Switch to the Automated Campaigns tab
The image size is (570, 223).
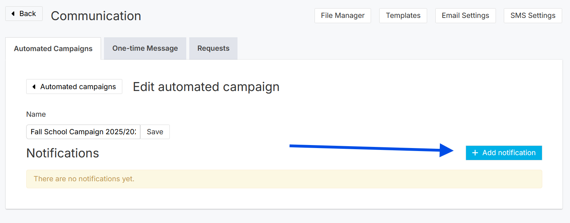[53, 48]
